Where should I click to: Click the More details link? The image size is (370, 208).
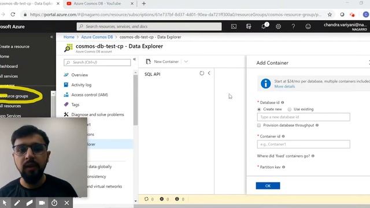(284, 86)
